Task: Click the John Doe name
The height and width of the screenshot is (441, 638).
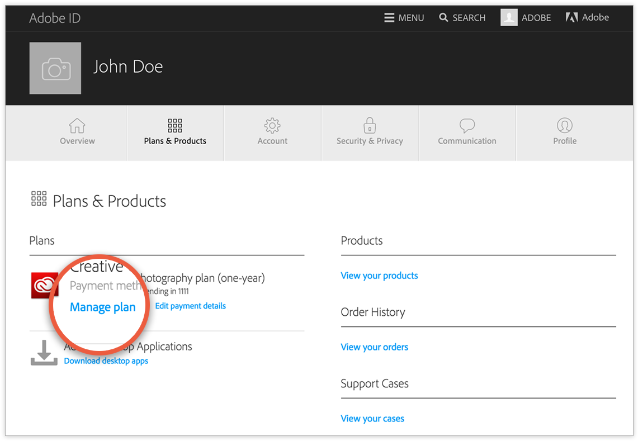Action: tap(128, 67)
